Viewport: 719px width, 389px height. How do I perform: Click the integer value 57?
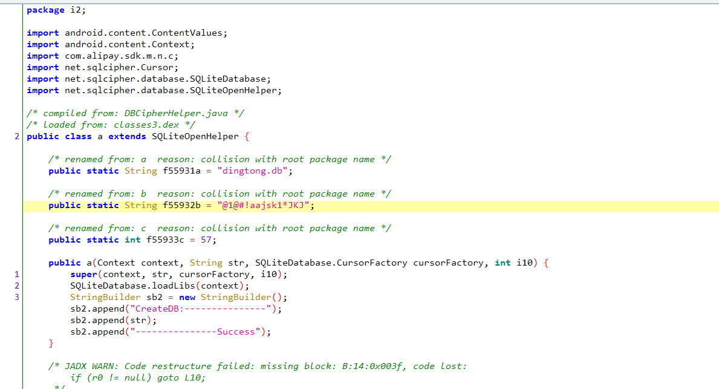(206, 240)
